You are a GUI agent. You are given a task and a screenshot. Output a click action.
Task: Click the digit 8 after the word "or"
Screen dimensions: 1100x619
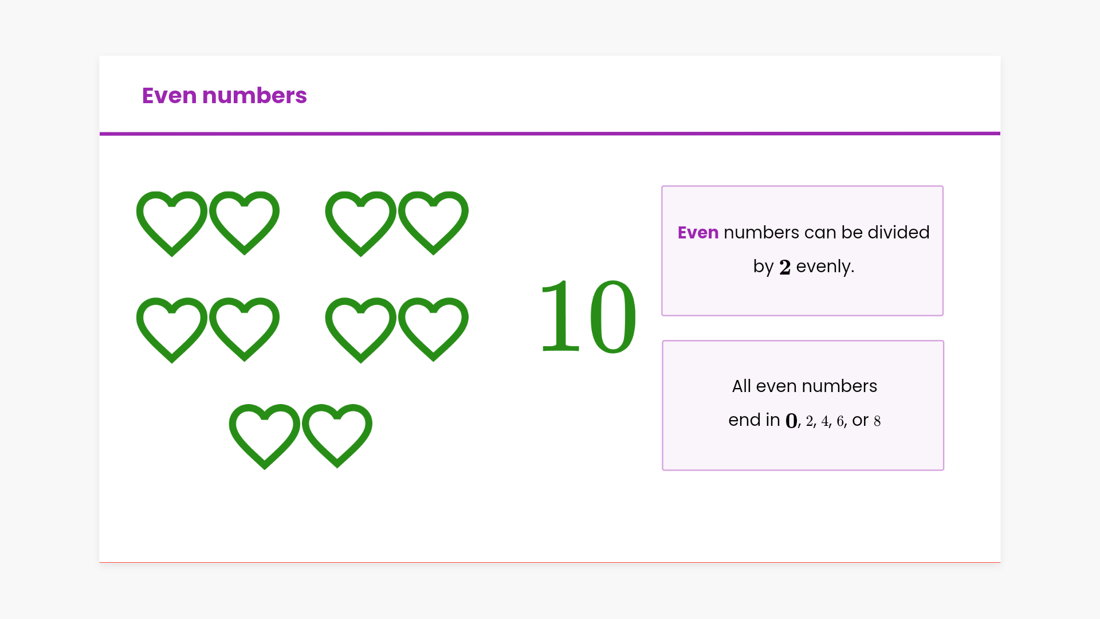click(877, 422)
